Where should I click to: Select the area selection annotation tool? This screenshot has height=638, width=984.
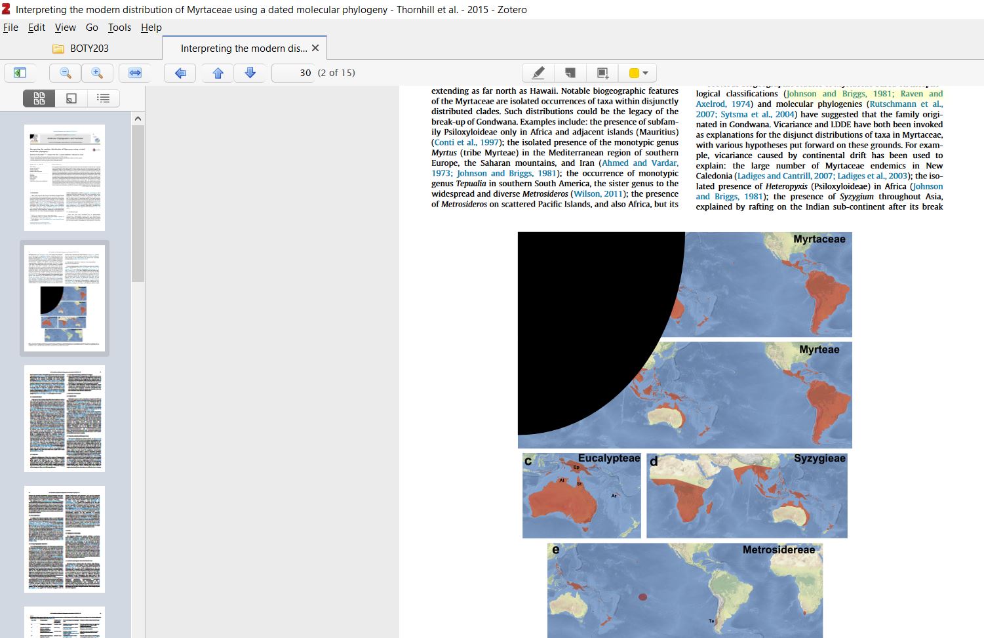tap(603, 73)
